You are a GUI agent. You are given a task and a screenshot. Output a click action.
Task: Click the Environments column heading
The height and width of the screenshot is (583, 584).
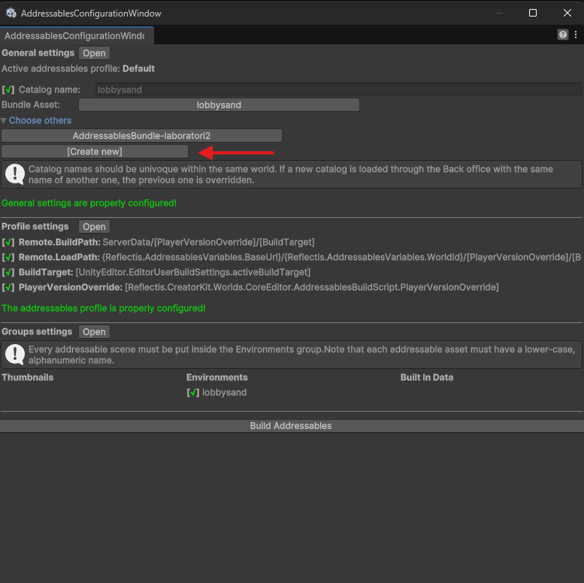(x=217, y=377)
